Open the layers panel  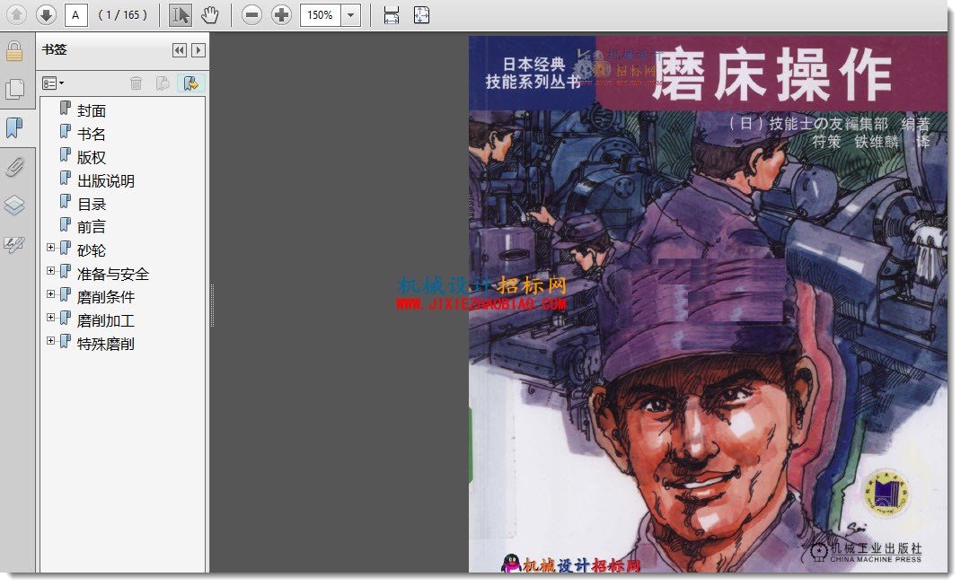[14, 206]
